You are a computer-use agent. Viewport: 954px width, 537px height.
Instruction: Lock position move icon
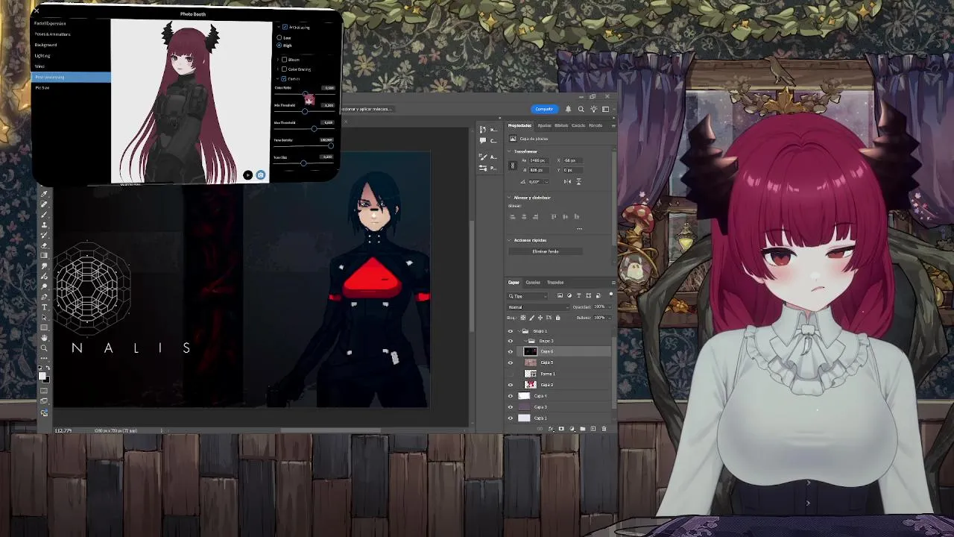[x=540, y=318]
